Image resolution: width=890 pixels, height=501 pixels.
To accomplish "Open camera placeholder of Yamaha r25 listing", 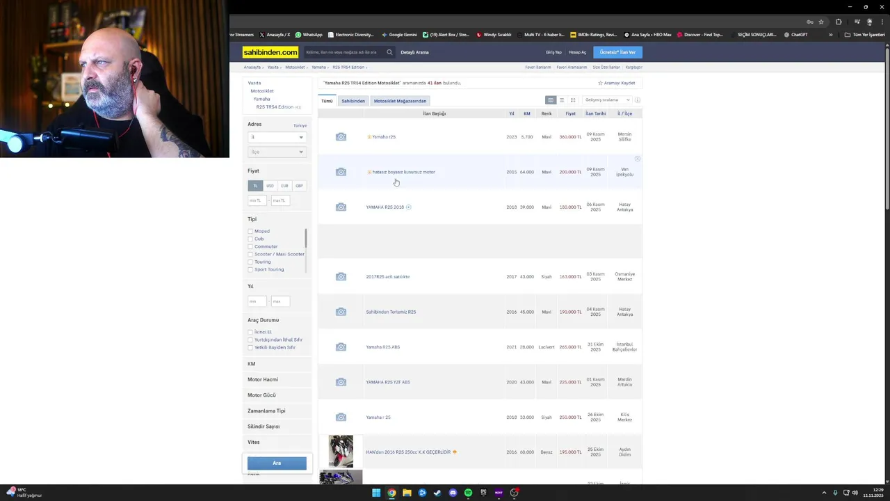I will tap(341, 137).
